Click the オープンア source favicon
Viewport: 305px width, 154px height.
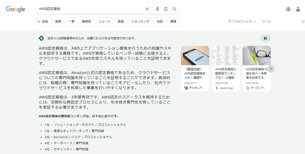pos(248,88)
